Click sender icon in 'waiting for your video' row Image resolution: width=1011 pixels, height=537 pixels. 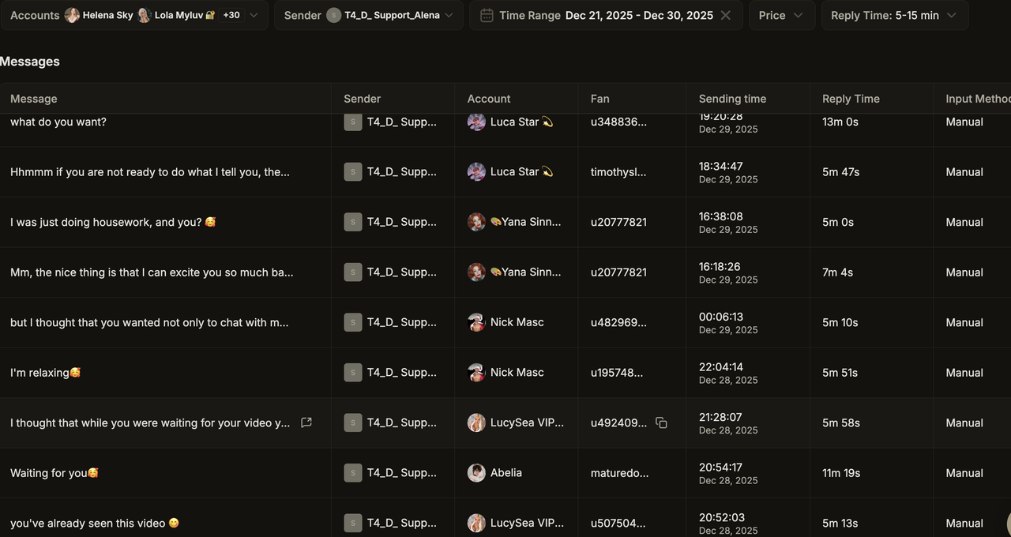[353, 422]
